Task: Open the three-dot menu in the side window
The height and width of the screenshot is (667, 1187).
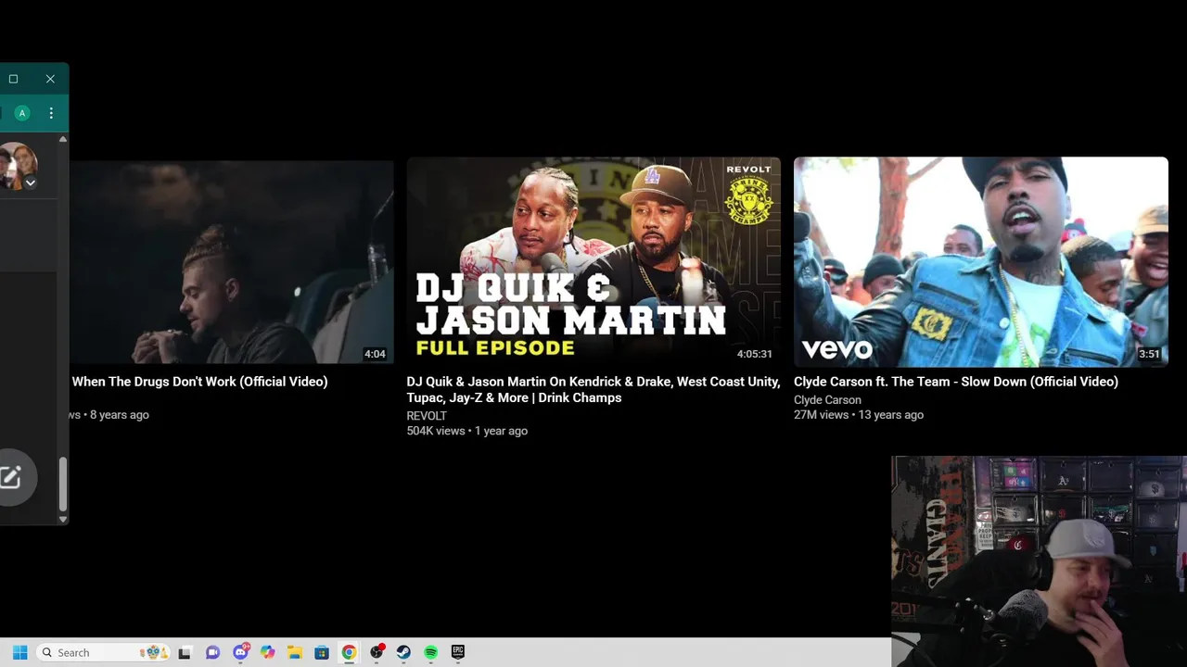Action: pos(51,113)
